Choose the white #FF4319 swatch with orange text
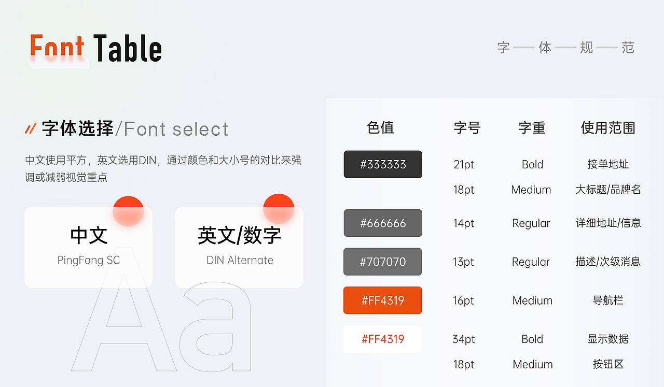 click(383, 339)
